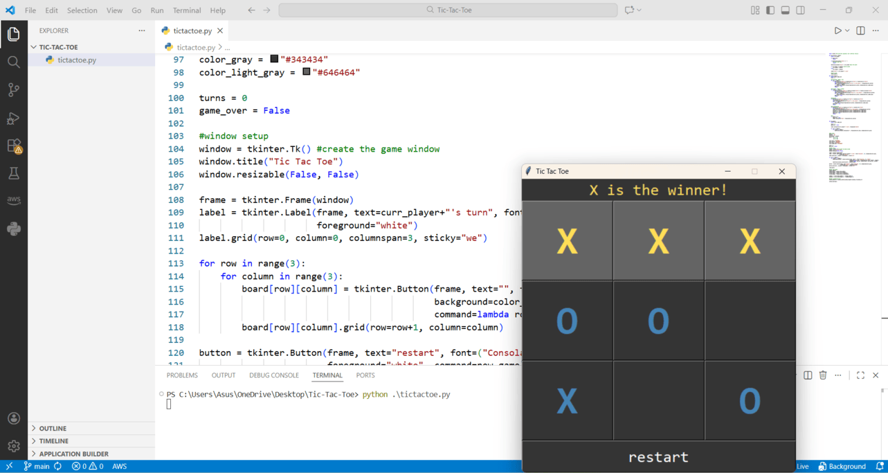Collapse the TIC-TAC-TOE folder
Screen dimensions: 888x473
58,47
